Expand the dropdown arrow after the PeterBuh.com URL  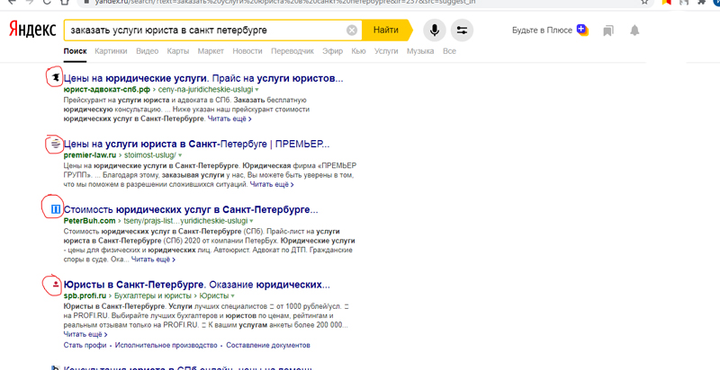click(251, 222)
